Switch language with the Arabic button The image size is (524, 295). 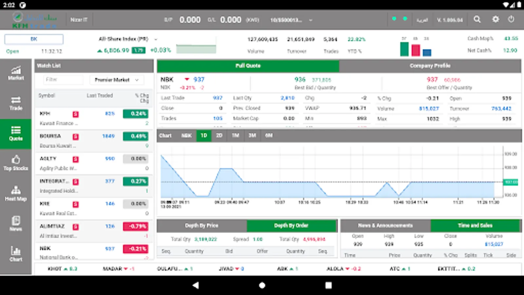click(422, 20)
